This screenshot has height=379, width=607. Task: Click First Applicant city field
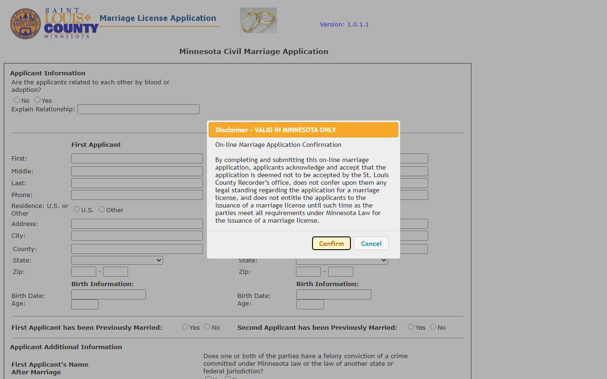pos(137,236)
